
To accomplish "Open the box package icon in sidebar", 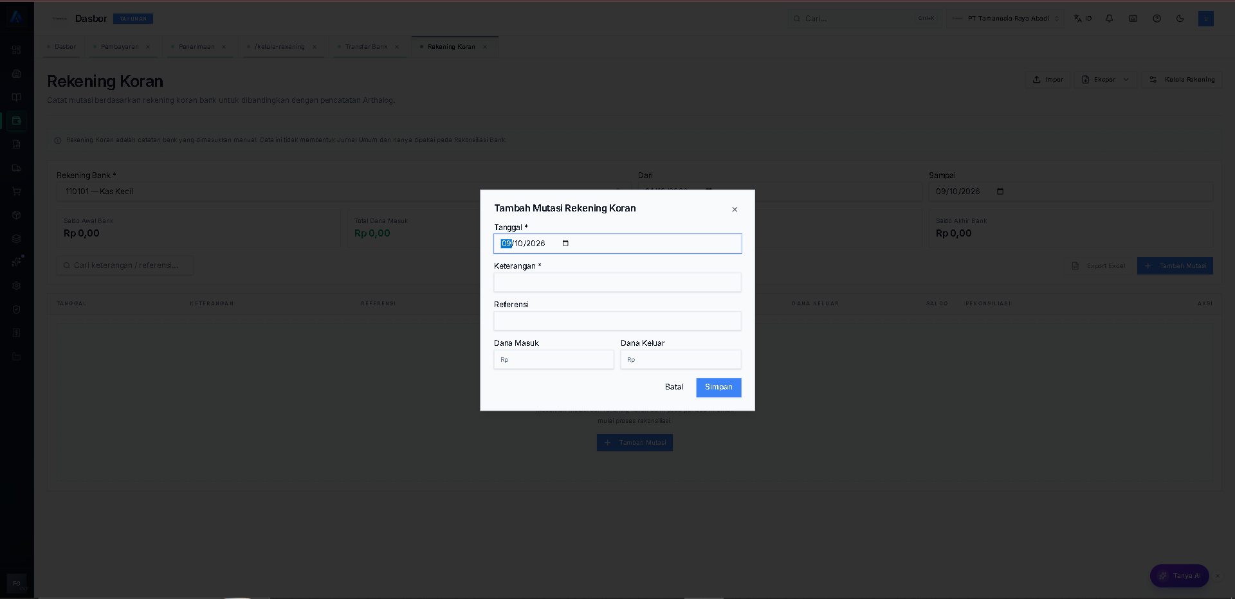I will coord(17,215).
